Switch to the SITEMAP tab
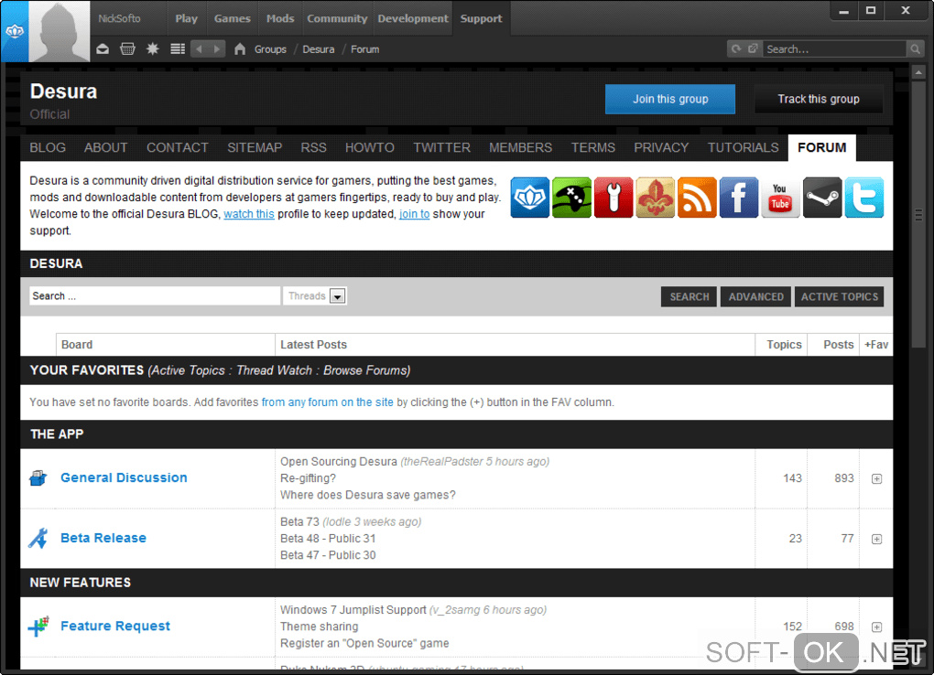934x675 pixels. [255, 147]
